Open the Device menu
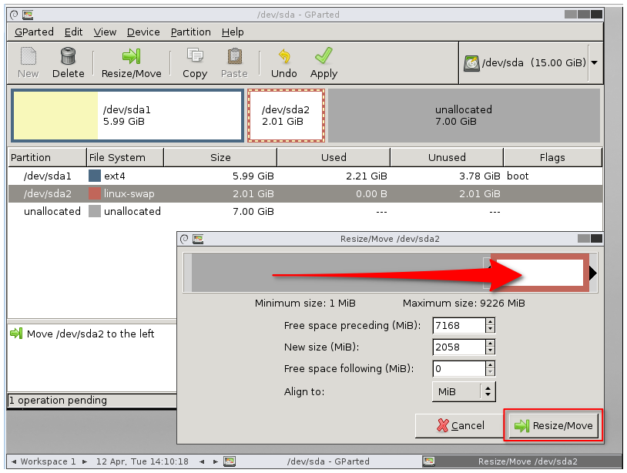 click(x=143, y=32)
